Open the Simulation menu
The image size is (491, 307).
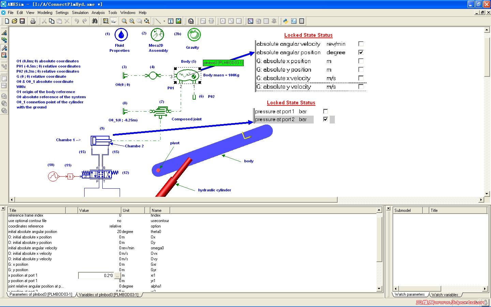click(80, 13)
